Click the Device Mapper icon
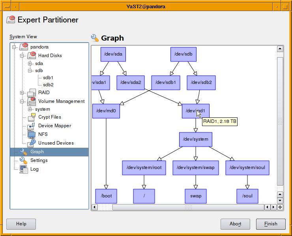292x236 pixels. [31, 126]
